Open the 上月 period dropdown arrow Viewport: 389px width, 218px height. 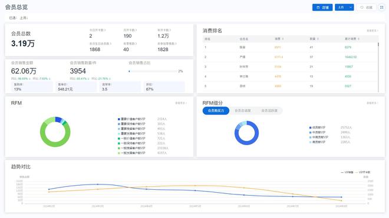pyautogui.click(x=350, y=8)
